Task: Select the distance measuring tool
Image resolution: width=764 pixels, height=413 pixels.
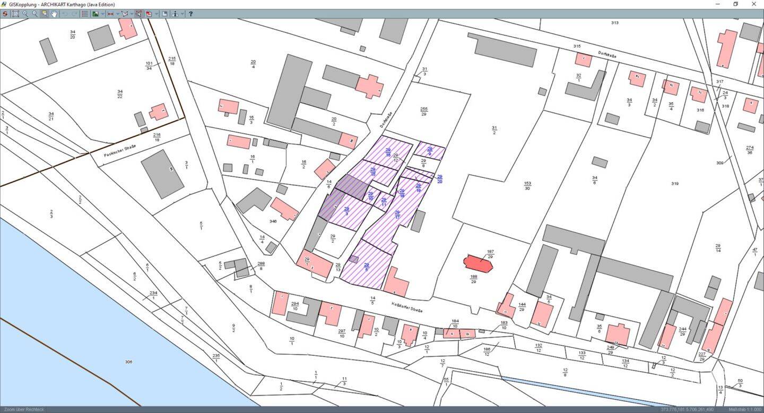Action: tap(110, 14)
